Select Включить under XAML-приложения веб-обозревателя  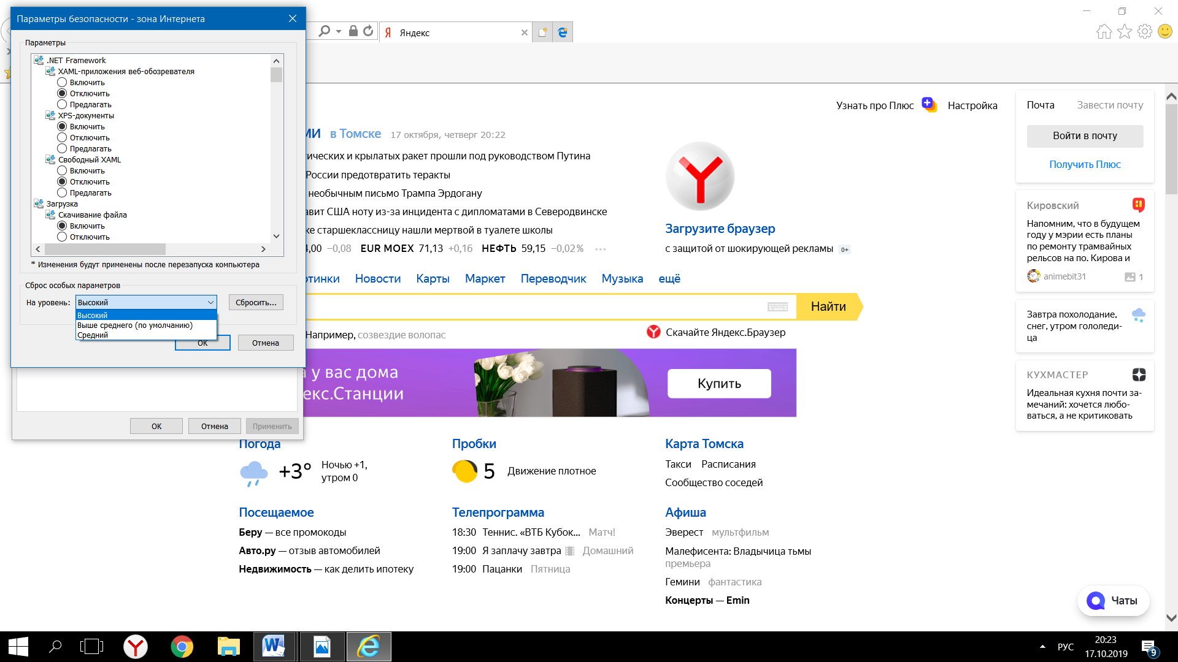(62, 82)
